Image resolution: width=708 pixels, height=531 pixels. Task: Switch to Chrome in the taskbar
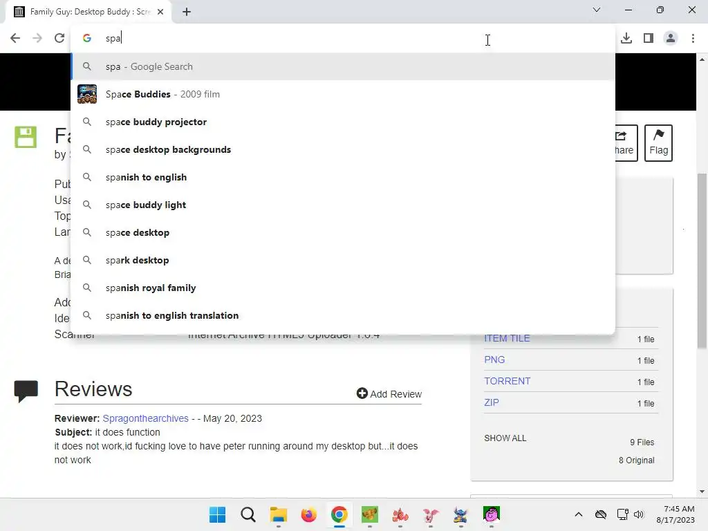[339, 514]
